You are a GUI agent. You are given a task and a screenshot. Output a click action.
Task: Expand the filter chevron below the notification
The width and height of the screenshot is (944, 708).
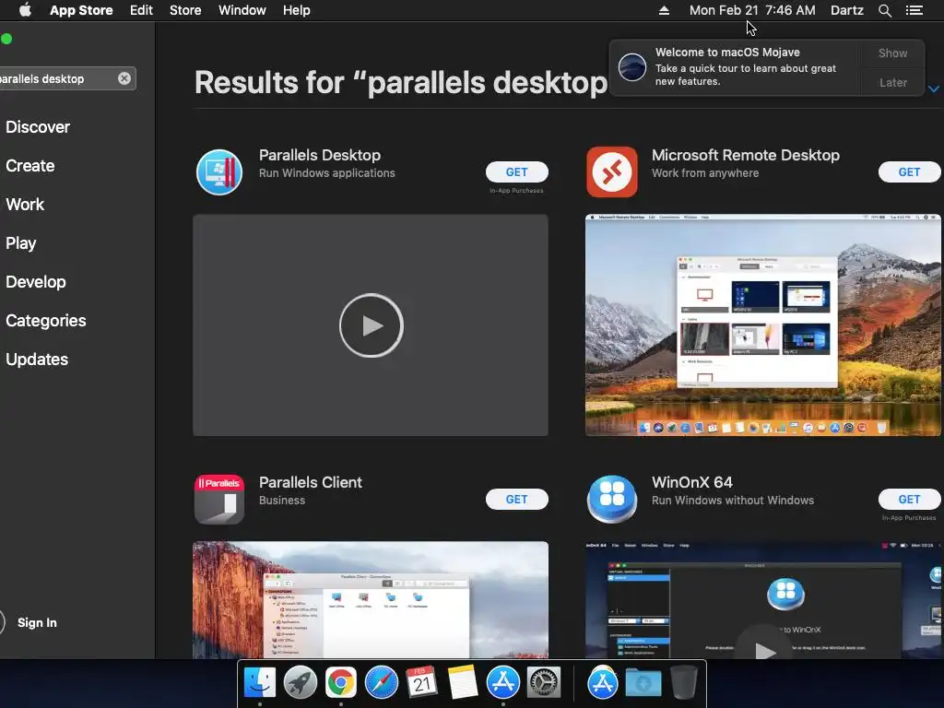pos(933,88)
